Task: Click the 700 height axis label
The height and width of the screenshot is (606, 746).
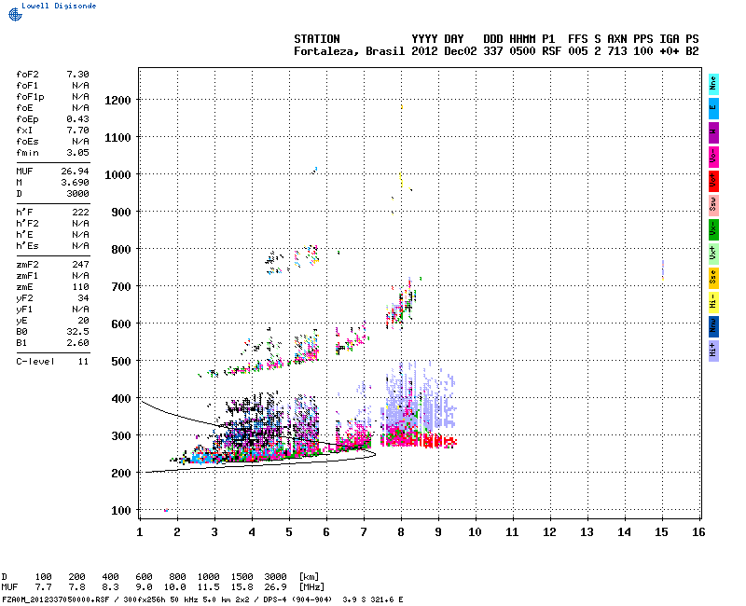Action: 121,287
